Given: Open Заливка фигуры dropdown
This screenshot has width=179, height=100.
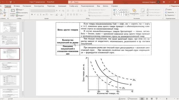Looking at the screenshot, I should click(154, 9).
